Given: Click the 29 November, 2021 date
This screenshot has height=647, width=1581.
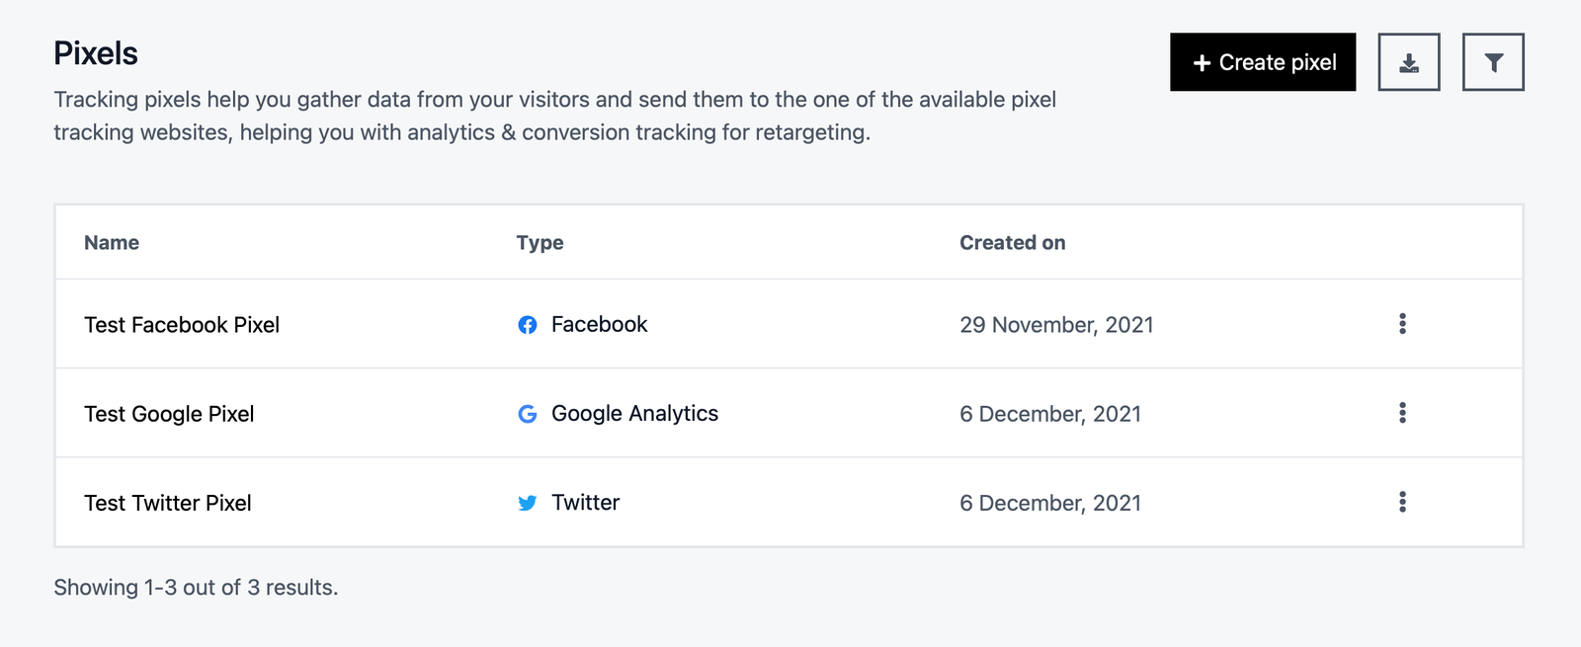Looking at the screenshot, I should (x=1056, y=325).
